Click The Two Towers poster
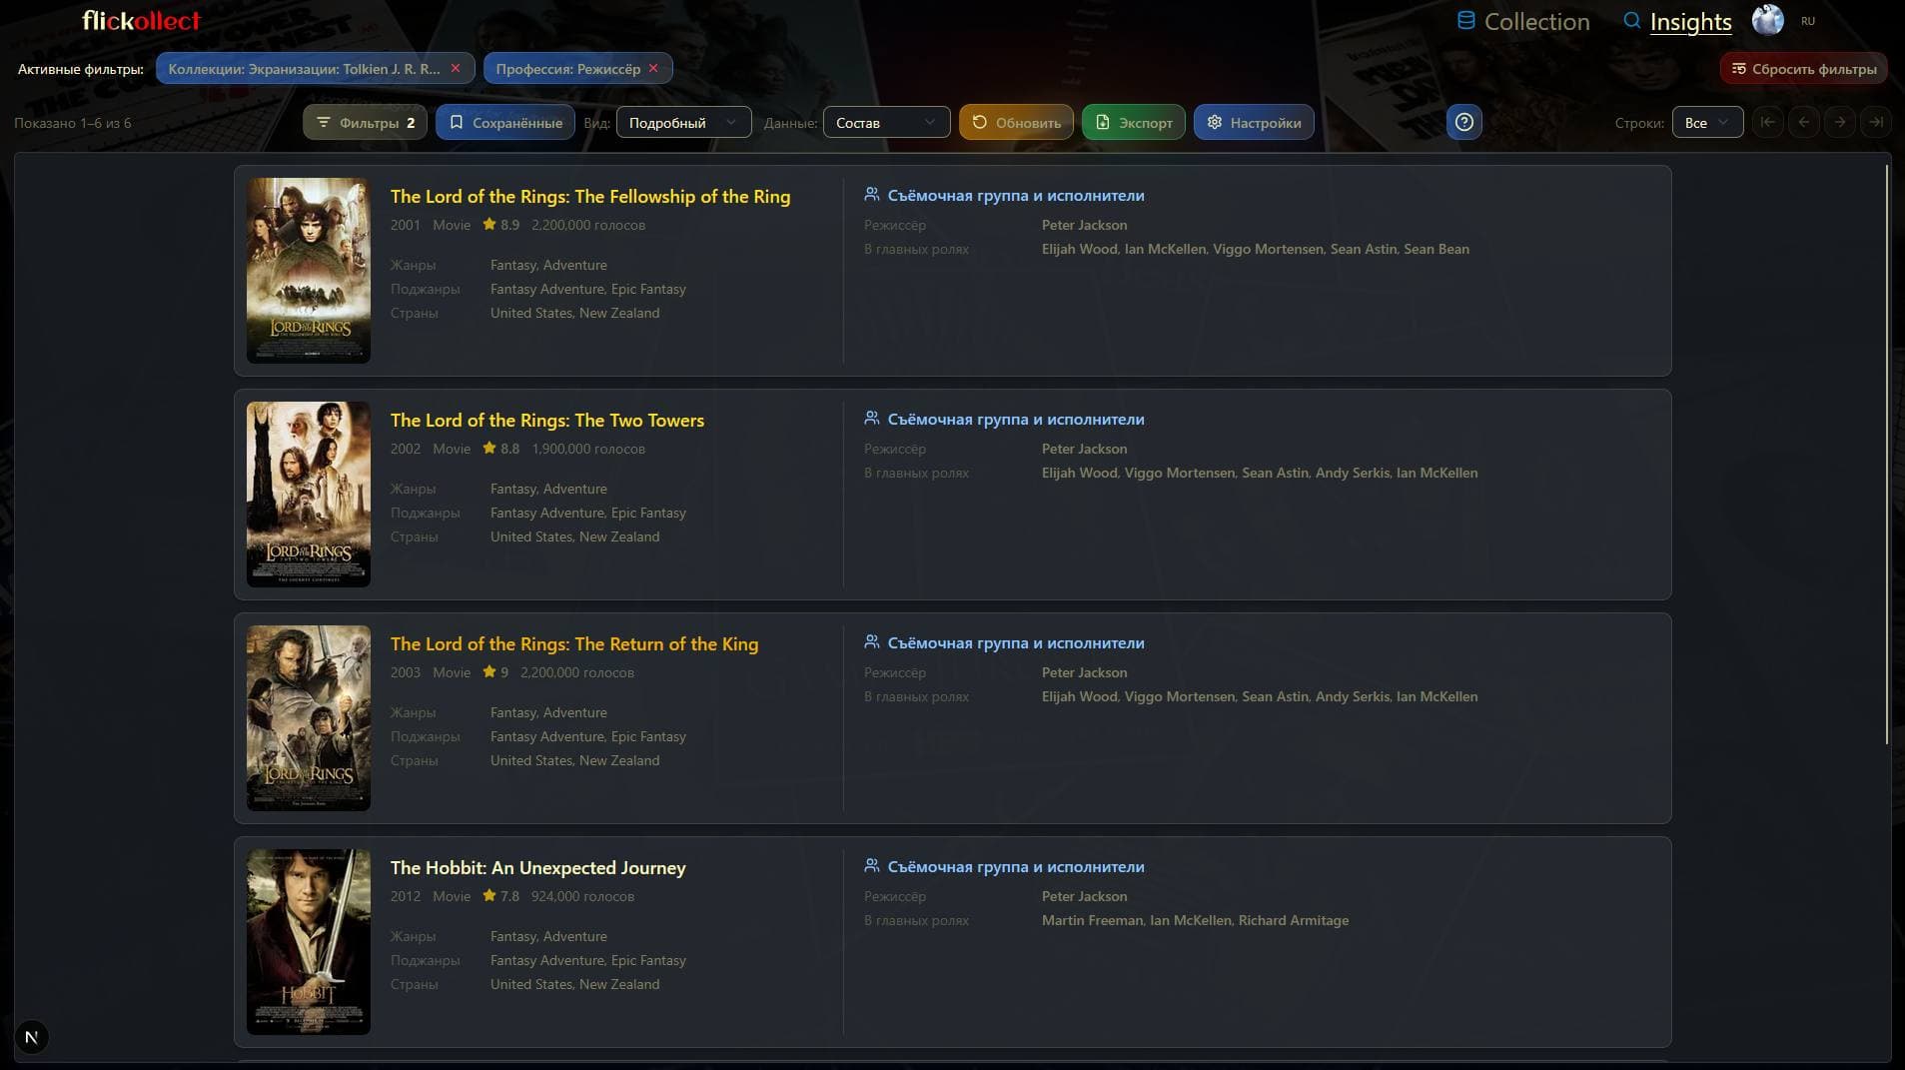 (x=309, y=495)
